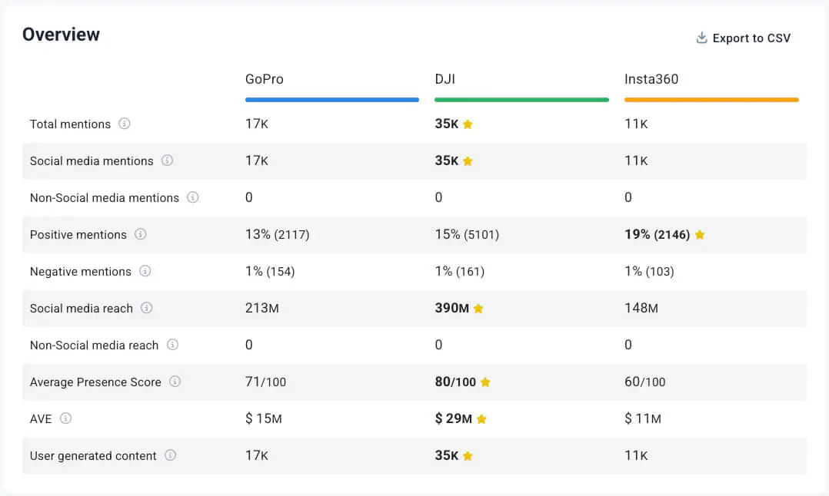
Task: Open info icon next to AVE
Action: point(65,418)
